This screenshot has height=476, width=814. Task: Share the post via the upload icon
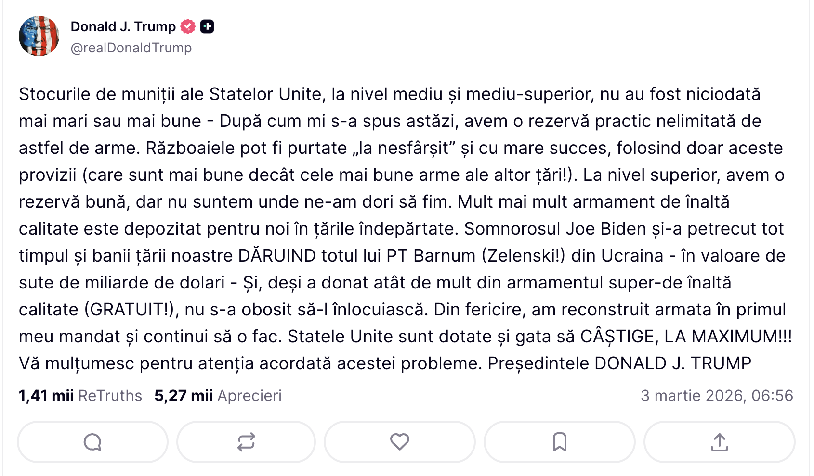tap(718, 441)
